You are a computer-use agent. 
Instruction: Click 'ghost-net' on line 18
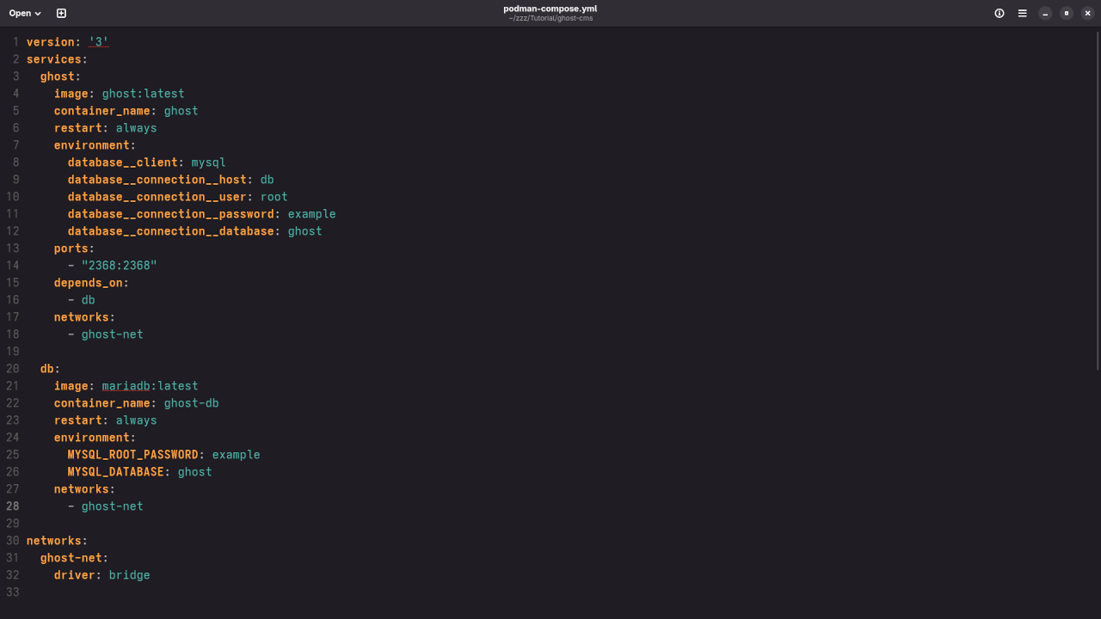(x=113, y=334)
